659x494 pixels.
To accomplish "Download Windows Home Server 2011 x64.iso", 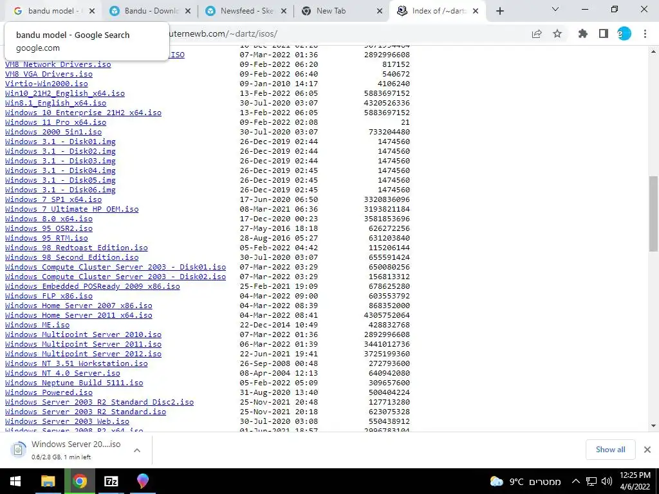I will [x=79, y=315].
